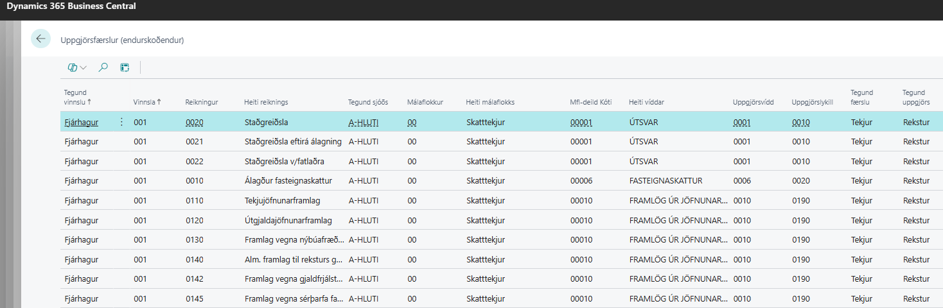Open row options three-dot menu for Fjárhagur
This screenshot has width=943, height=308.
pyautogui.click(x=121, y=122)
